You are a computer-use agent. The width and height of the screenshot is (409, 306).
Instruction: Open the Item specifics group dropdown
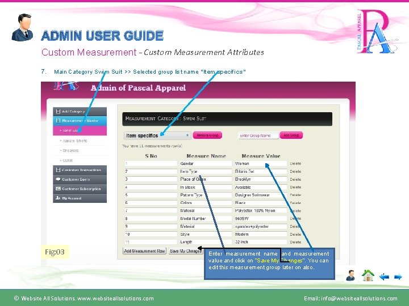tap(157, 135)
